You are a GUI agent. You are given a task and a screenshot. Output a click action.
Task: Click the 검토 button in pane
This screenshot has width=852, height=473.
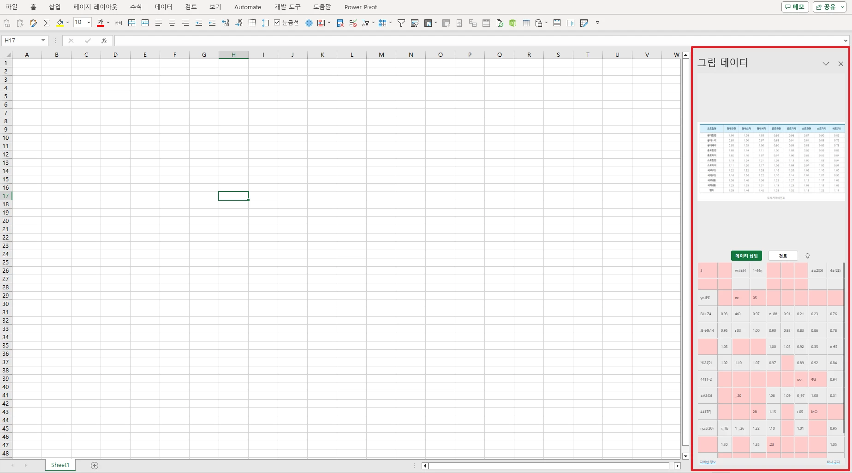click(783, 256)
